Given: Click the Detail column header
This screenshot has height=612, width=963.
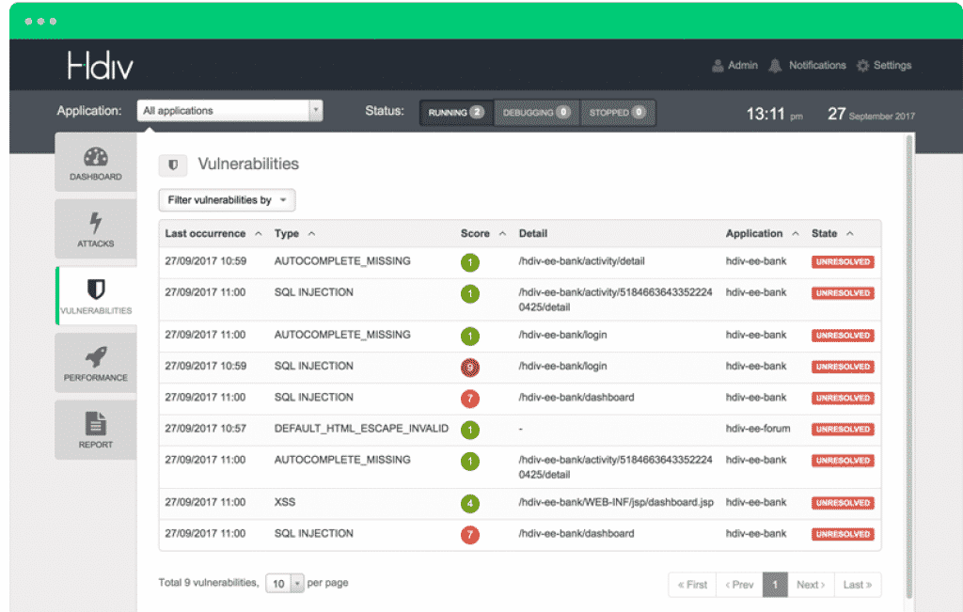Looking at the screenshot, I should click(x=533, y=233).
